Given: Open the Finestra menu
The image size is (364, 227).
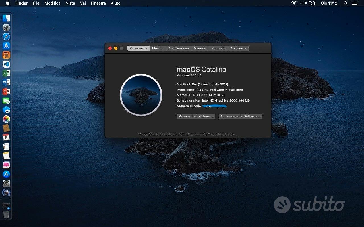Looking at the screenshot, I should (98, 3).
